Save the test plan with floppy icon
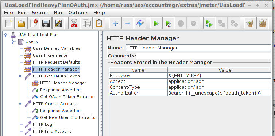This screenshot has width=275, height=136. tap(46, 23)
